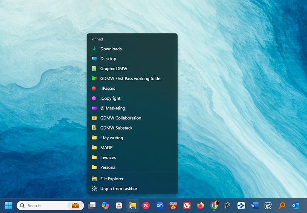Image resolution: width=307 pixels, height=213 pixels.
Task: Open the calendar-with-feather app icon
Action: 268,206
